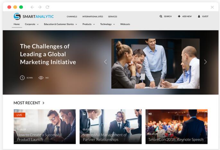Viewport: 220px width, 150px height.
Task: Open the Successful Management of Partner Relationships video
Action: 110,127
